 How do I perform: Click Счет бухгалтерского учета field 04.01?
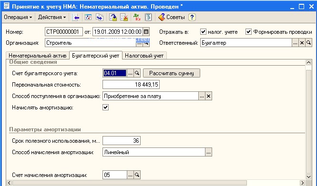click(115, 73)
